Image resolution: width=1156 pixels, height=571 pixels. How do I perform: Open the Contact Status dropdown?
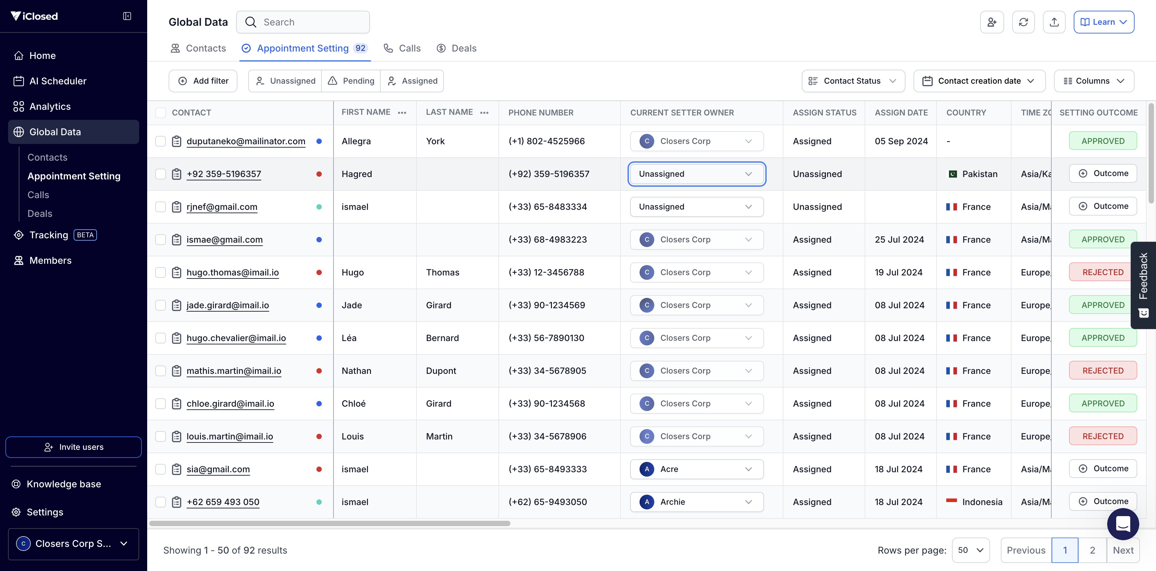point(853,81)
